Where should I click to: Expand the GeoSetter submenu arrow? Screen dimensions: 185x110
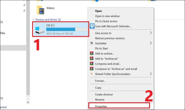click(151, 43)
